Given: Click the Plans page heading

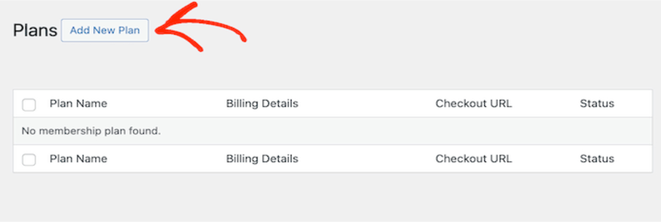Looking at the screenshot, I should coord(35,31).
